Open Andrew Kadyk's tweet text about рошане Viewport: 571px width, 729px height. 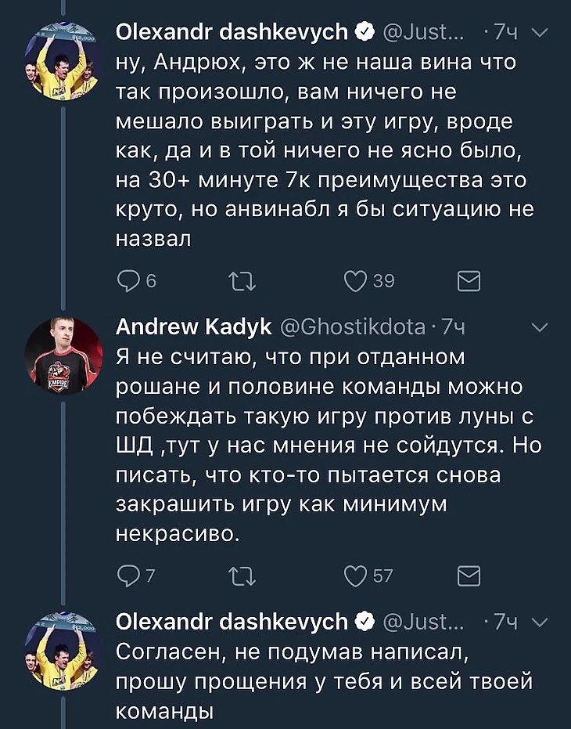click(328, 446)
